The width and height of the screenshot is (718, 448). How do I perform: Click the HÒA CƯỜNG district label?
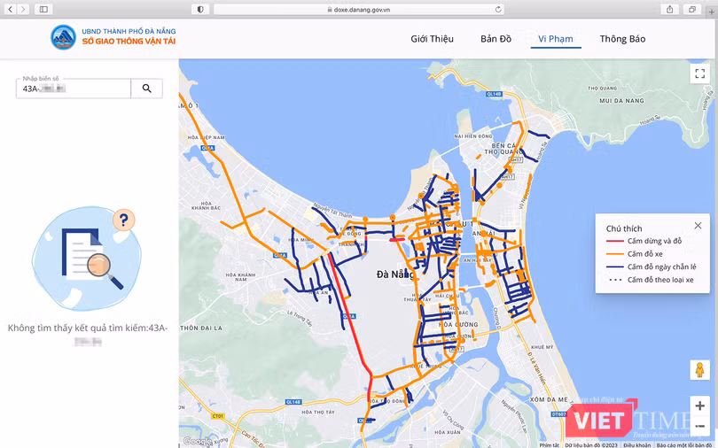coord(458,325)
